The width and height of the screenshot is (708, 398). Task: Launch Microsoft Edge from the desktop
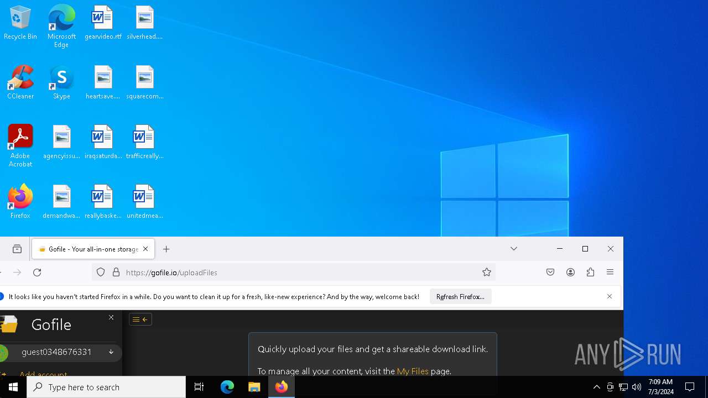(61, 27)
